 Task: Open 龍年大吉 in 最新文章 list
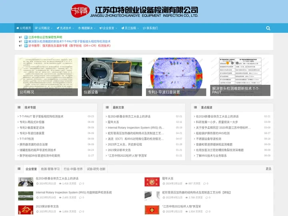(x=113, y=122)
